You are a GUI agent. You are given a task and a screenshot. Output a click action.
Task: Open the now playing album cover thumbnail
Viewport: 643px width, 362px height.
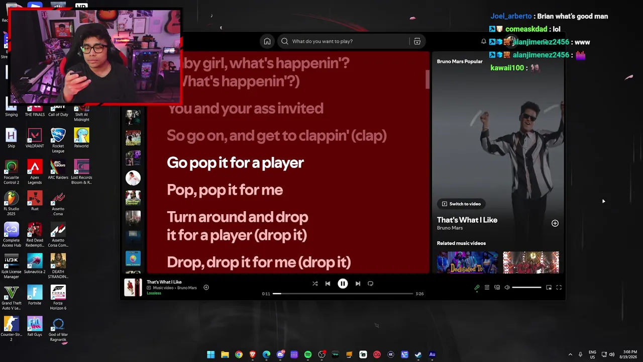[133, 288]
